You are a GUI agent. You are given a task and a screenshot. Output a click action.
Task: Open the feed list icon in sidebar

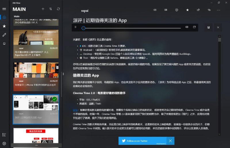(4, 135)
